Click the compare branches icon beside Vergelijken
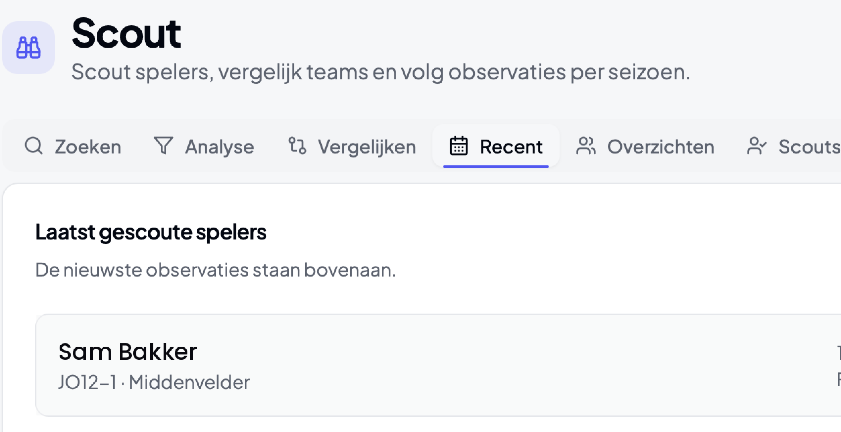841x432 pixels. 297,146
